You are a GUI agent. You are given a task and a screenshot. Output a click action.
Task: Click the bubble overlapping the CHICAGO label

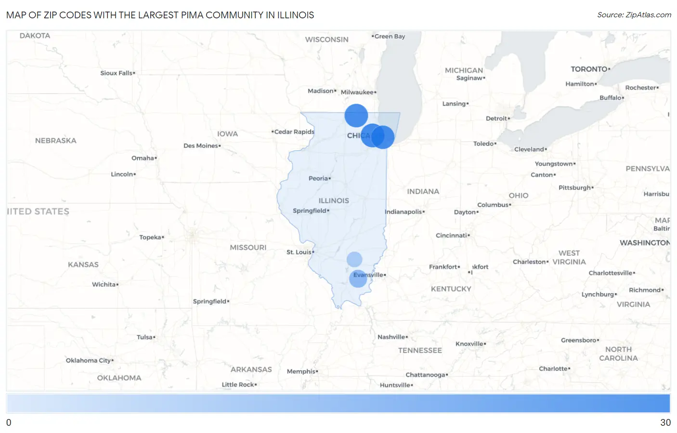[372, 135]
